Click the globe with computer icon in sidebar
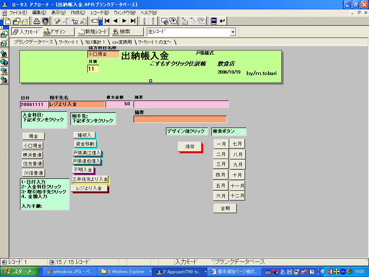The image size is (369, 277). [4, 71]
